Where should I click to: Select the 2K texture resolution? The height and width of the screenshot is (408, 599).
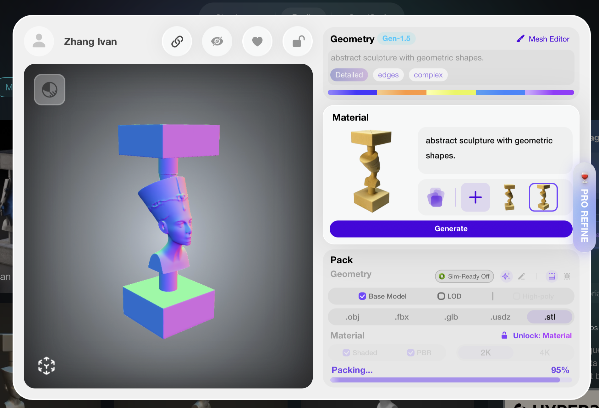(x=486, y=353)
